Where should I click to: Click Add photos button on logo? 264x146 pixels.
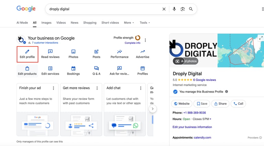pos(186,61)
